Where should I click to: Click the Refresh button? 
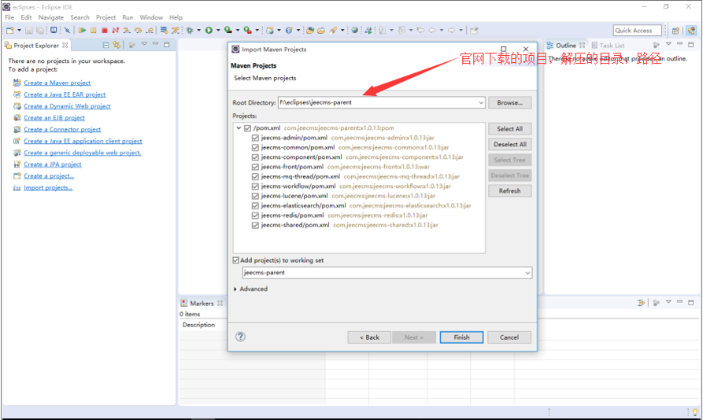click(510, 191)
